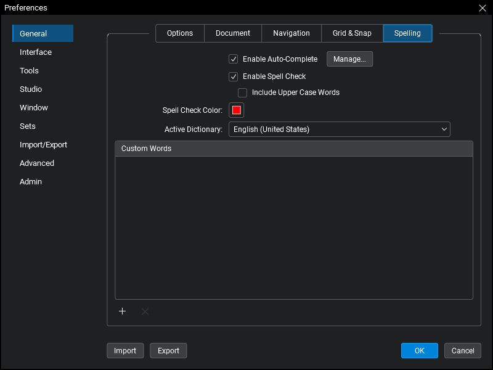Image resolution: width=493 pixels, height=370 pixels.
Task: Click the Manage... button
Action: [x=349, y=59]
